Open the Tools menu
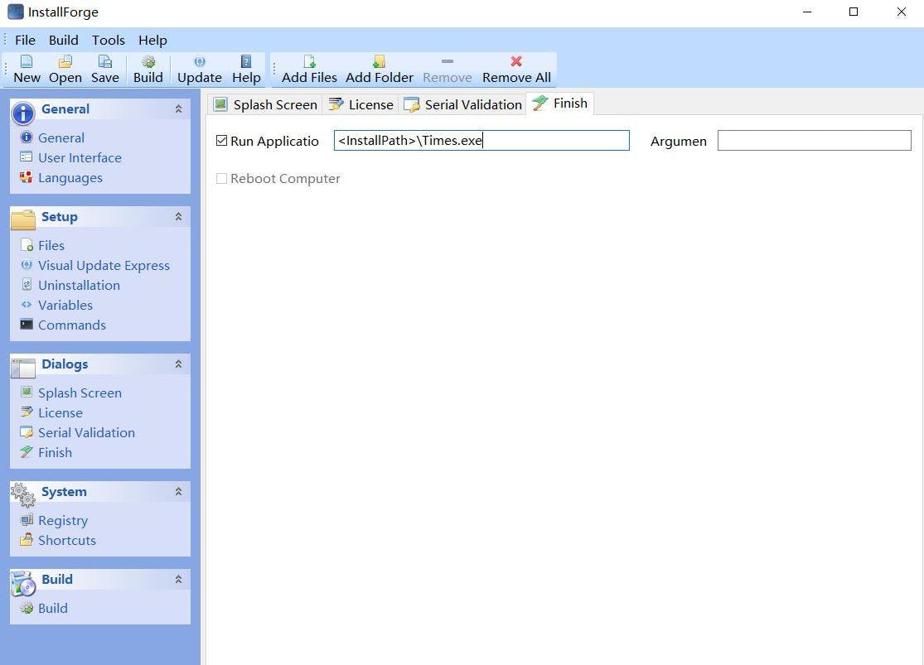Image resolution: width=924 pixels, height=665 pixels. [109, 40]
